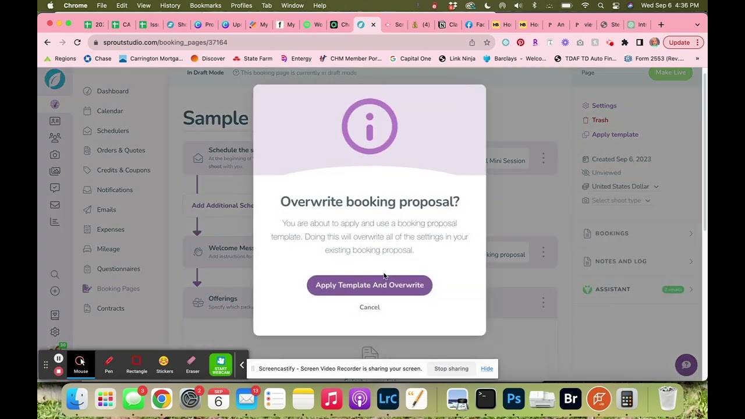Open Credits & Coupons page

coord(123,171)
